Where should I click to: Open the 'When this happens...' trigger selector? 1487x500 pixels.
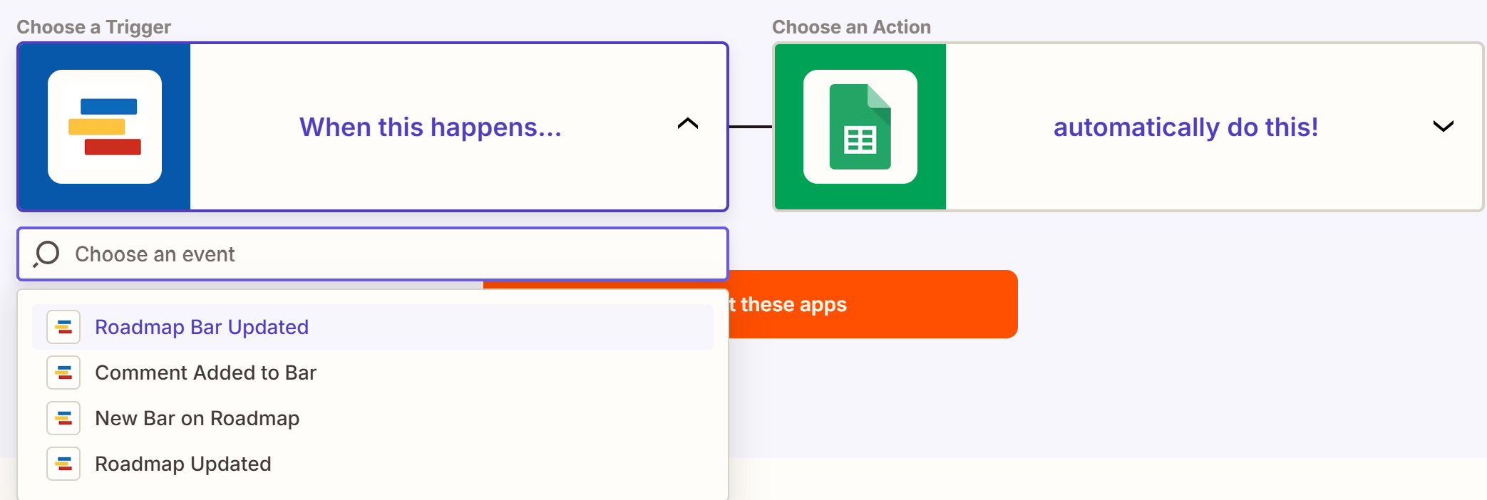373,127
